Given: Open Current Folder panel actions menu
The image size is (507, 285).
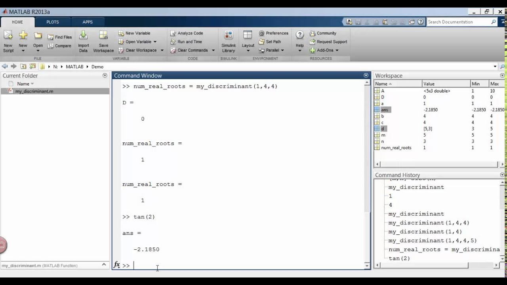Looking at the screenshot, I should [x=105, y=75].
